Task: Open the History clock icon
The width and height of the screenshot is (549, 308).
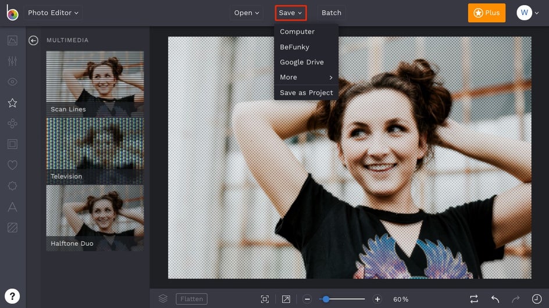Action: tap(536, 299)
